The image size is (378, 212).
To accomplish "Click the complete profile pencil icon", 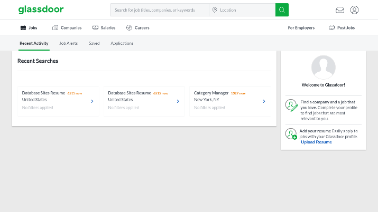I will coord(291,105).
